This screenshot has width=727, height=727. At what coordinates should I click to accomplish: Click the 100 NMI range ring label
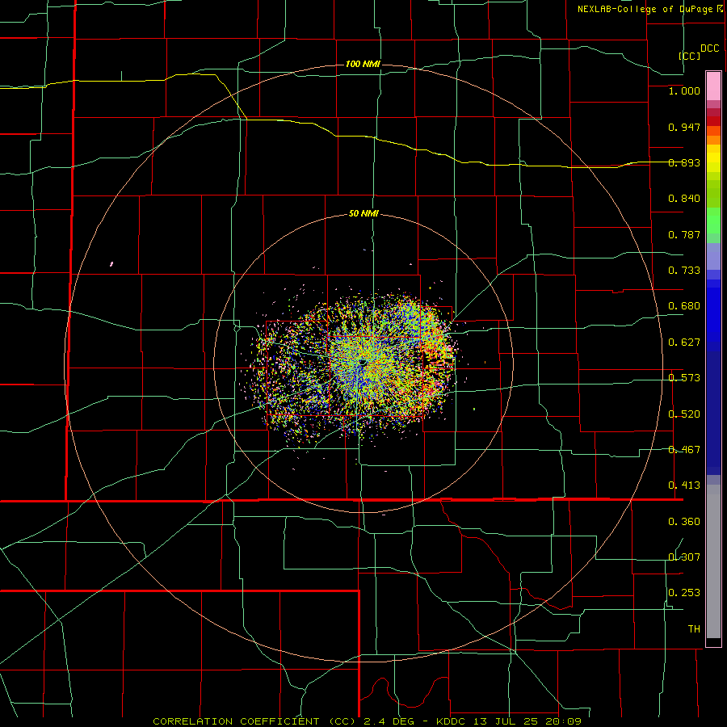(363, 64)
